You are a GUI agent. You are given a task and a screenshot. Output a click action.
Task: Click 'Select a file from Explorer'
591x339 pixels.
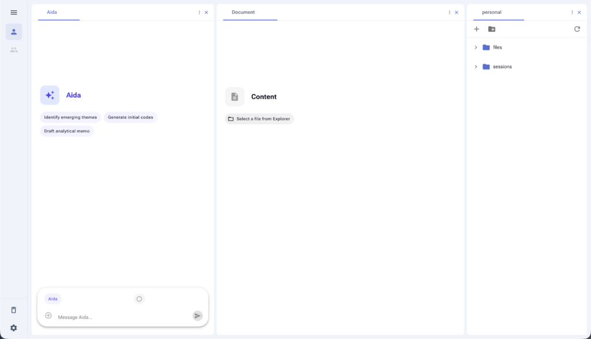pyautogui.click(x=259, y=119)
